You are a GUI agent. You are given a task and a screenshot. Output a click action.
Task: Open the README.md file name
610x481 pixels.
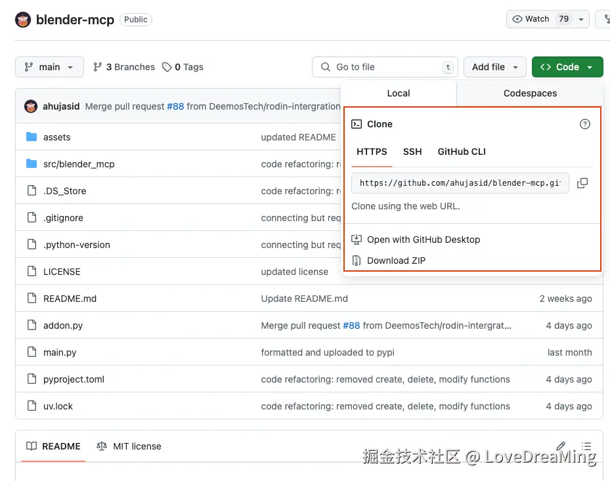70,298
